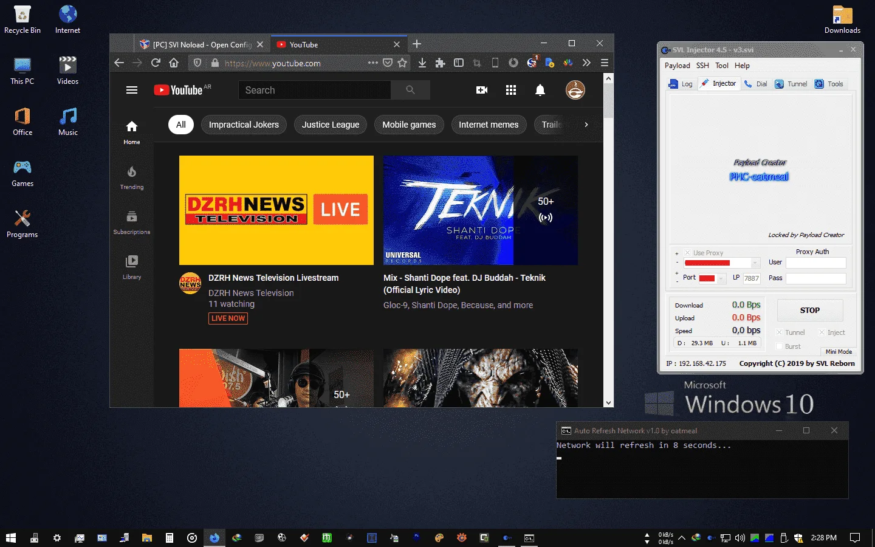
Task: Show more YouTube category chips
Action: coord(586,125)
